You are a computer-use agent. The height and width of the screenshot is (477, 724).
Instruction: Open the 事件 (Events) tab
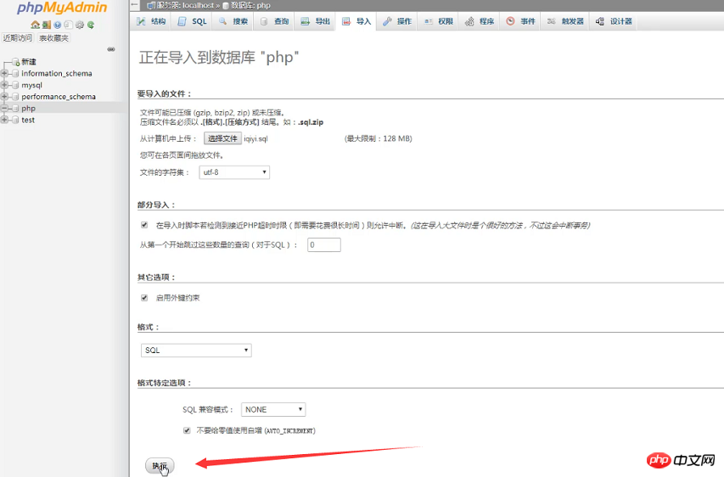click(520, 21)
